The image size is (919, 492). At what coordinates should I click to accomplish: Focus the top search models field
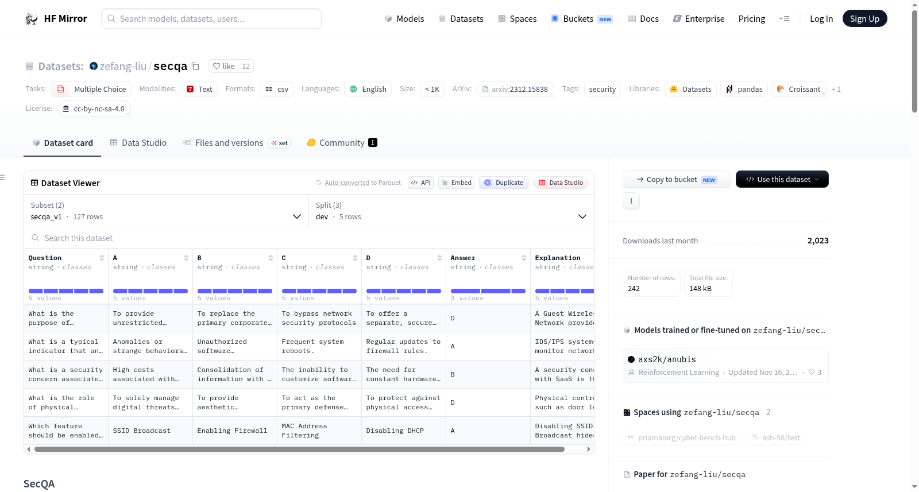pyautogui.click(x=211, y=18)
